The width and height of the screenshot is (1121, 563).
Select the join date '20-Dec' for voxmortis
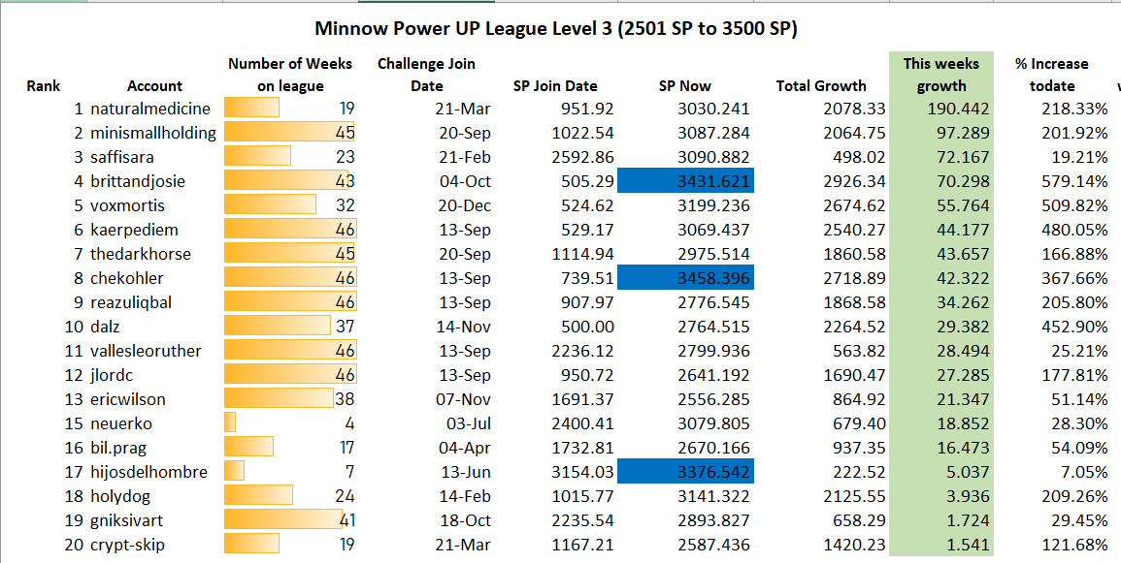(464, 205)
